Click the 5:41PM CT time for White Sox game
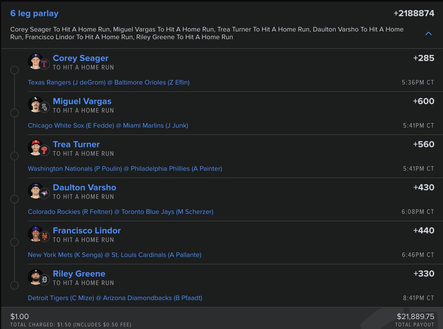 click(x=419, y=126)
